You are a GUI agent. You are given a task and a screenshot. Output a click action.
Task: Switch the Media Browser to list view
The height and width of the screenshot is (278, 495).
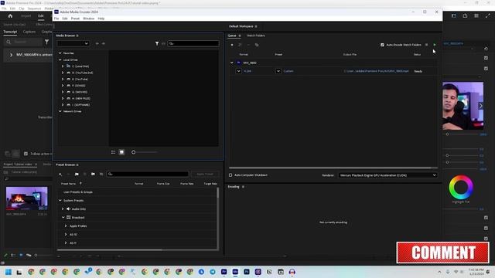(113, 152)
